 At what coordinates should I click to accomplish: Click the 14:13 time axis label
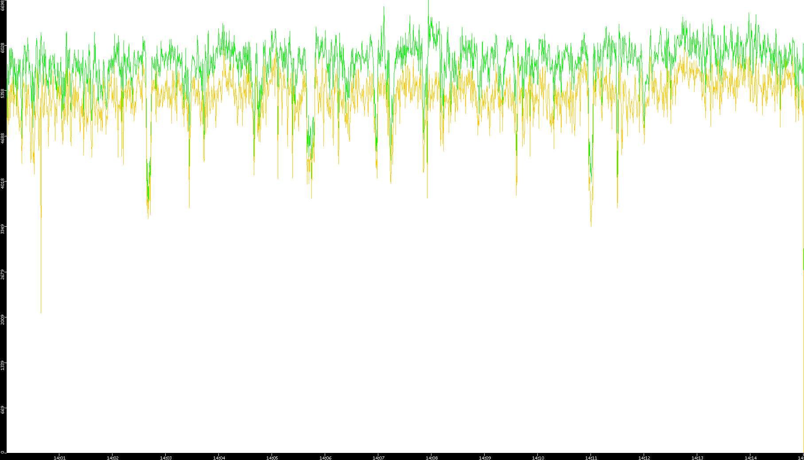[697, 458]
